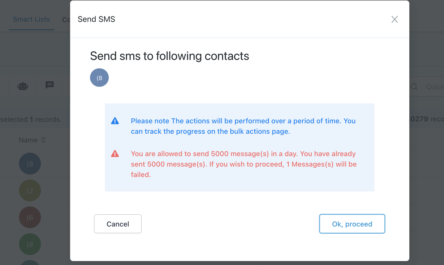Click the red daily message limit warning
The height and width of the screenshot is (265, 444).
point(244,164)
